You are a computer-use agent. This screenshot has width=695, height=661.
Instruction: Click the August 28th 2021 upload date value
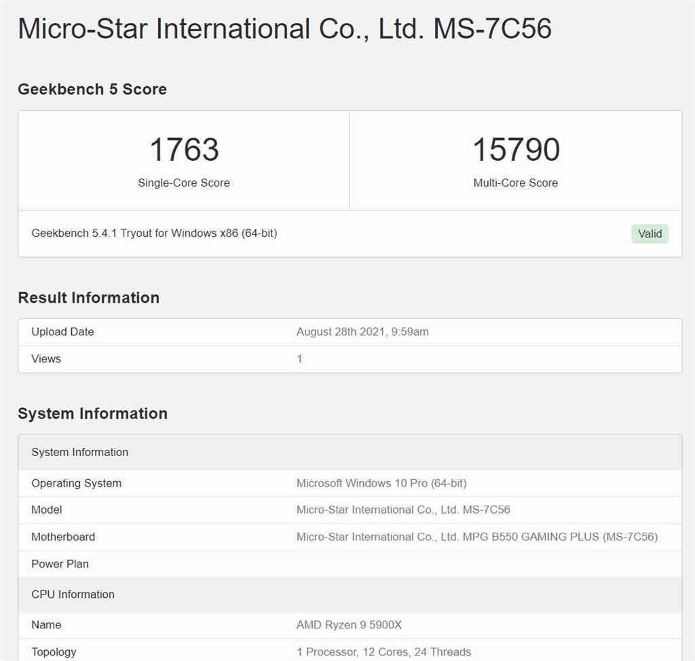(x=362, y=332)
